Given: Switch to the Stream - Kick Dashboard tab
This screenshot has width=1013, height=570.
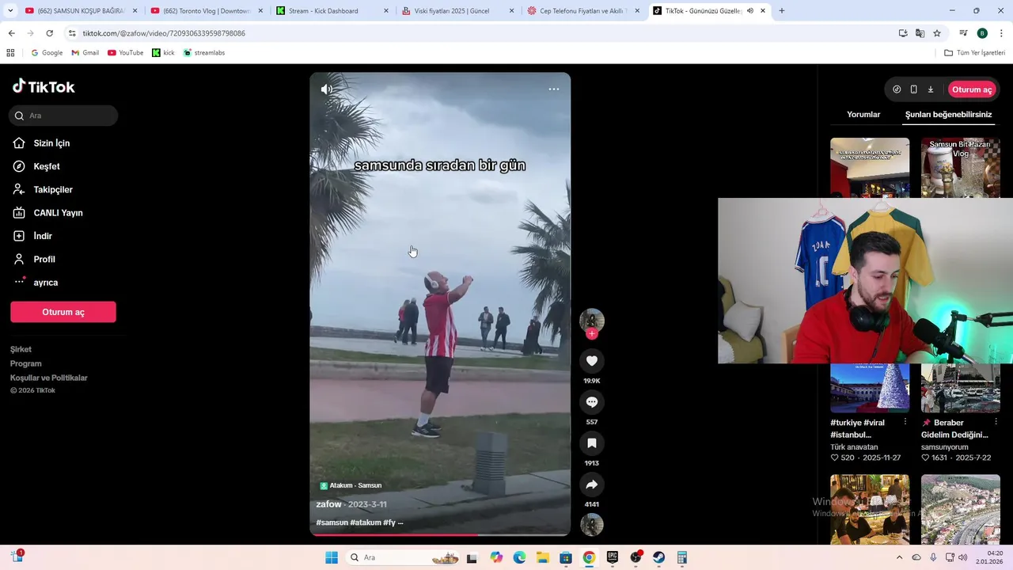Looking at the screenshot, I should point(332,11).
